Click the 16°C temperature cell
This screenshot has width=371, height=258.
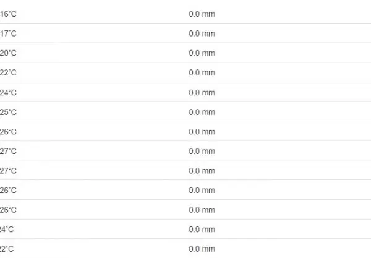click(x=8, y=14)
